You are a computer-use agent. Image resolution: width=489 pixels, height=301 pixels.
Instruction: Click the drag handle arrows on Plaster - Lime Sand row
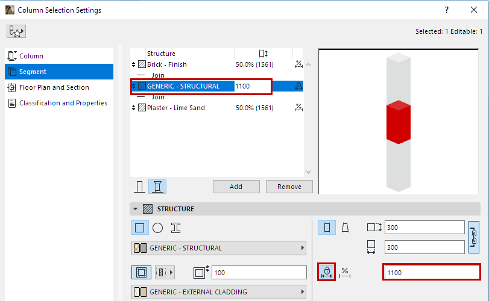(x=133, y=108)
